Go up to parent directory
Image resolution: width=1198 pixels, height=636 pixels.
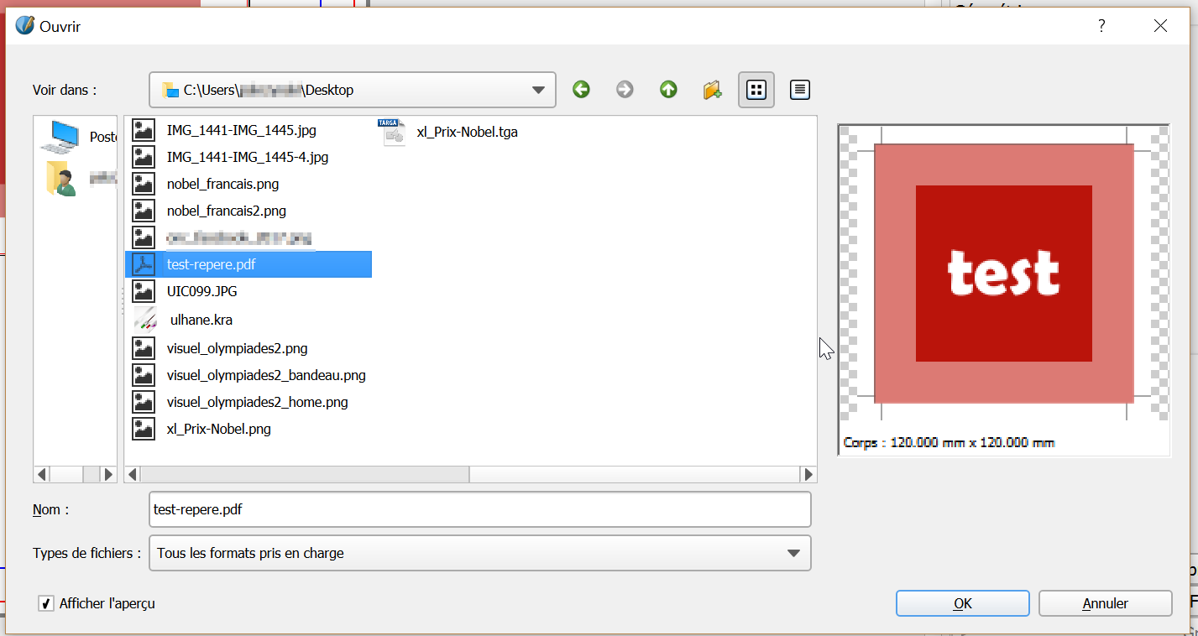[668, 90]
